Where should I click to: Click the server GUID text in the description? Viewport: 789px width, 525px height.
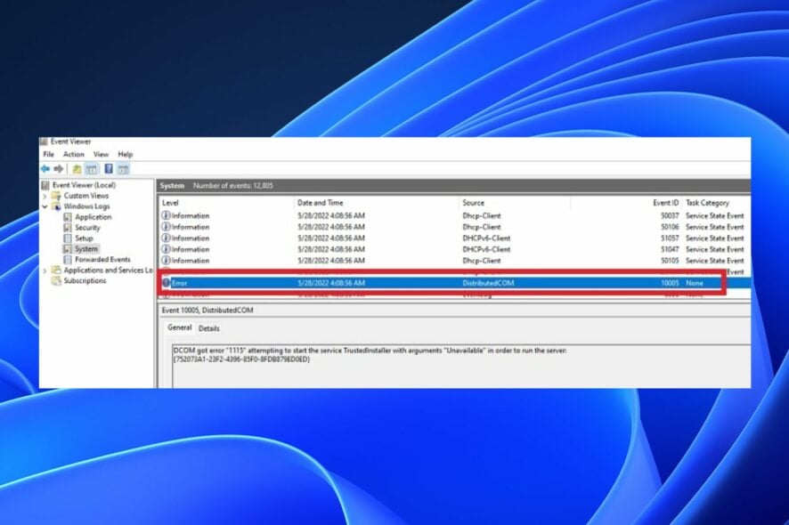(241, 359)
